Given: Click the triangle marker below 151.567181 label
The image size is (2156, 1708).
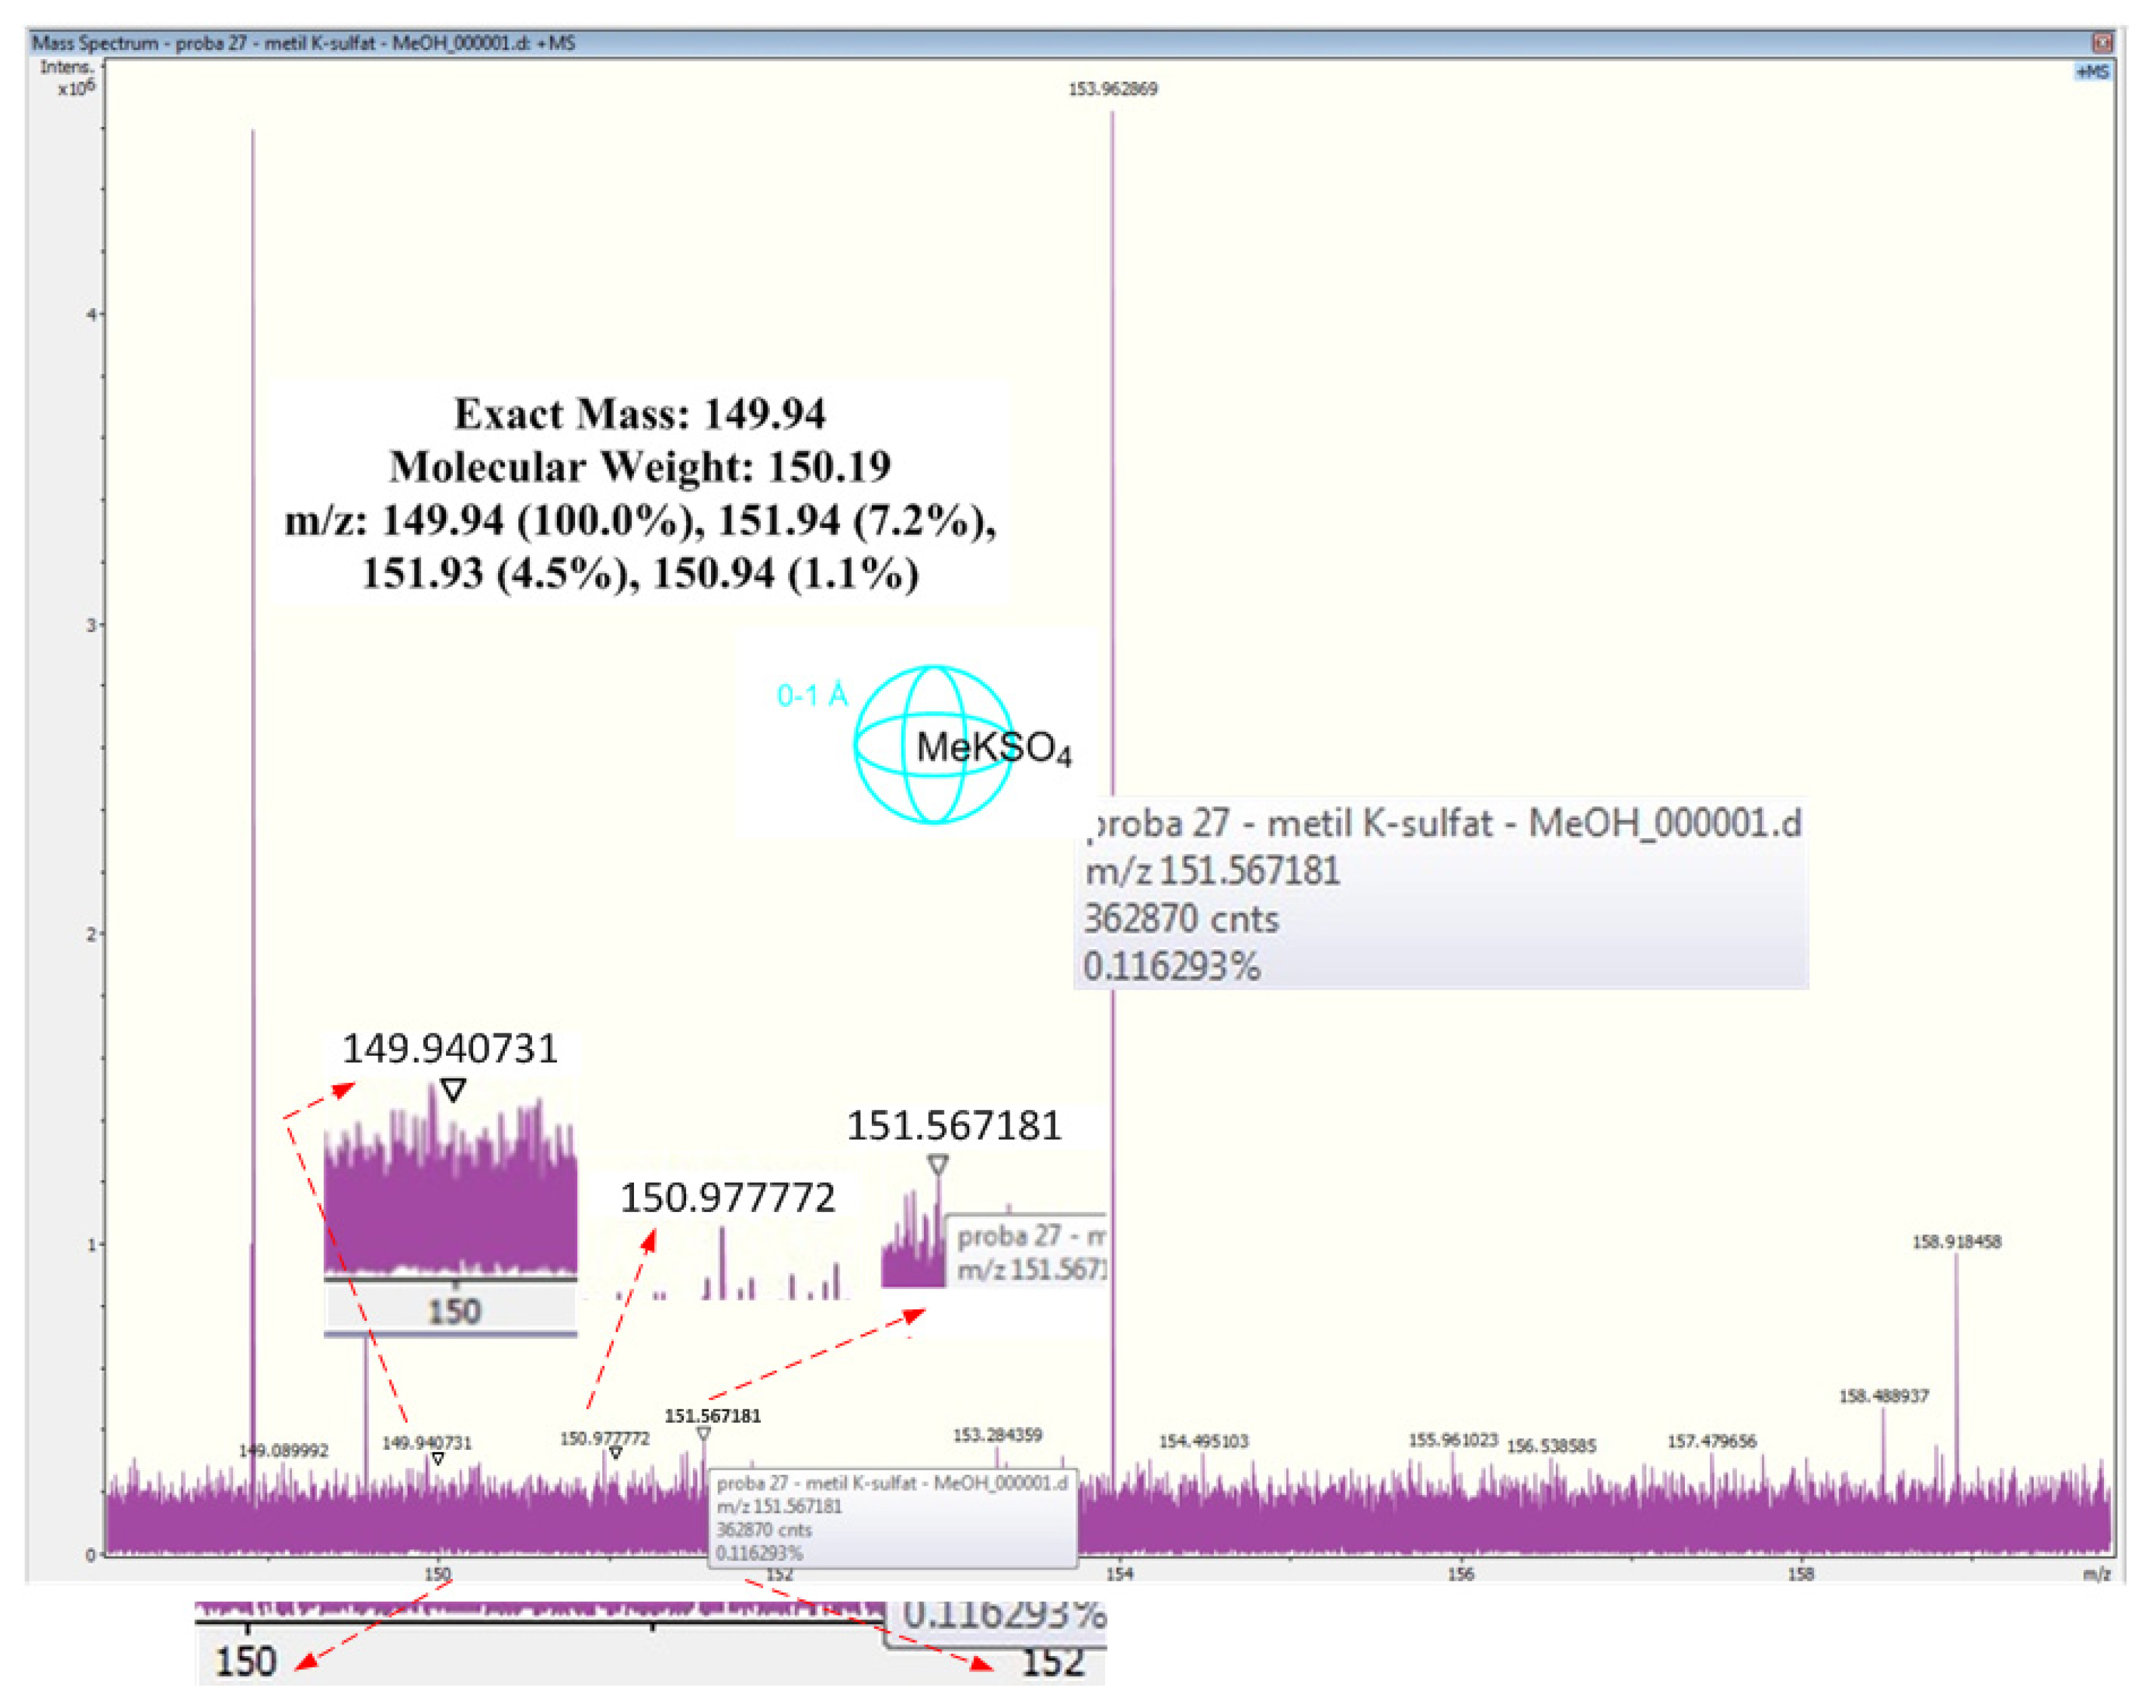Looking at the screenshot, I should point(704,1434).
